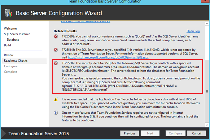Screen dimensions: 210x140
Task: Open the SQL Server Instance step
Action: [17, 34]
